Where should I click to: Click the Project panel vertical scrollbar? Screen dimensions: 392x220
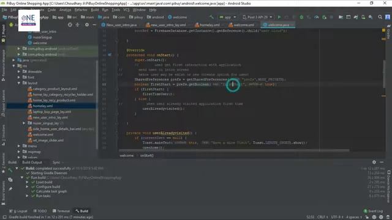tap(97, 105)
